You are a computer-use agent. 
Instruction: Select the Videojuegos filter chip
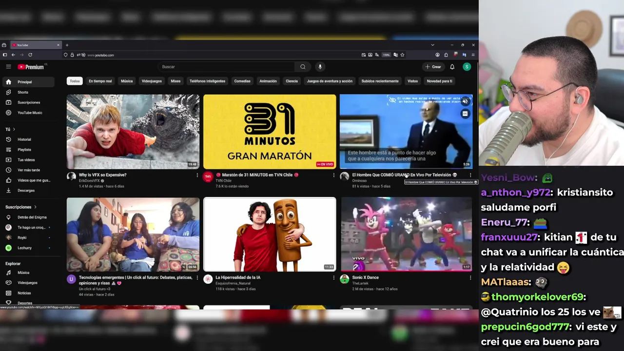coord(152,81)
